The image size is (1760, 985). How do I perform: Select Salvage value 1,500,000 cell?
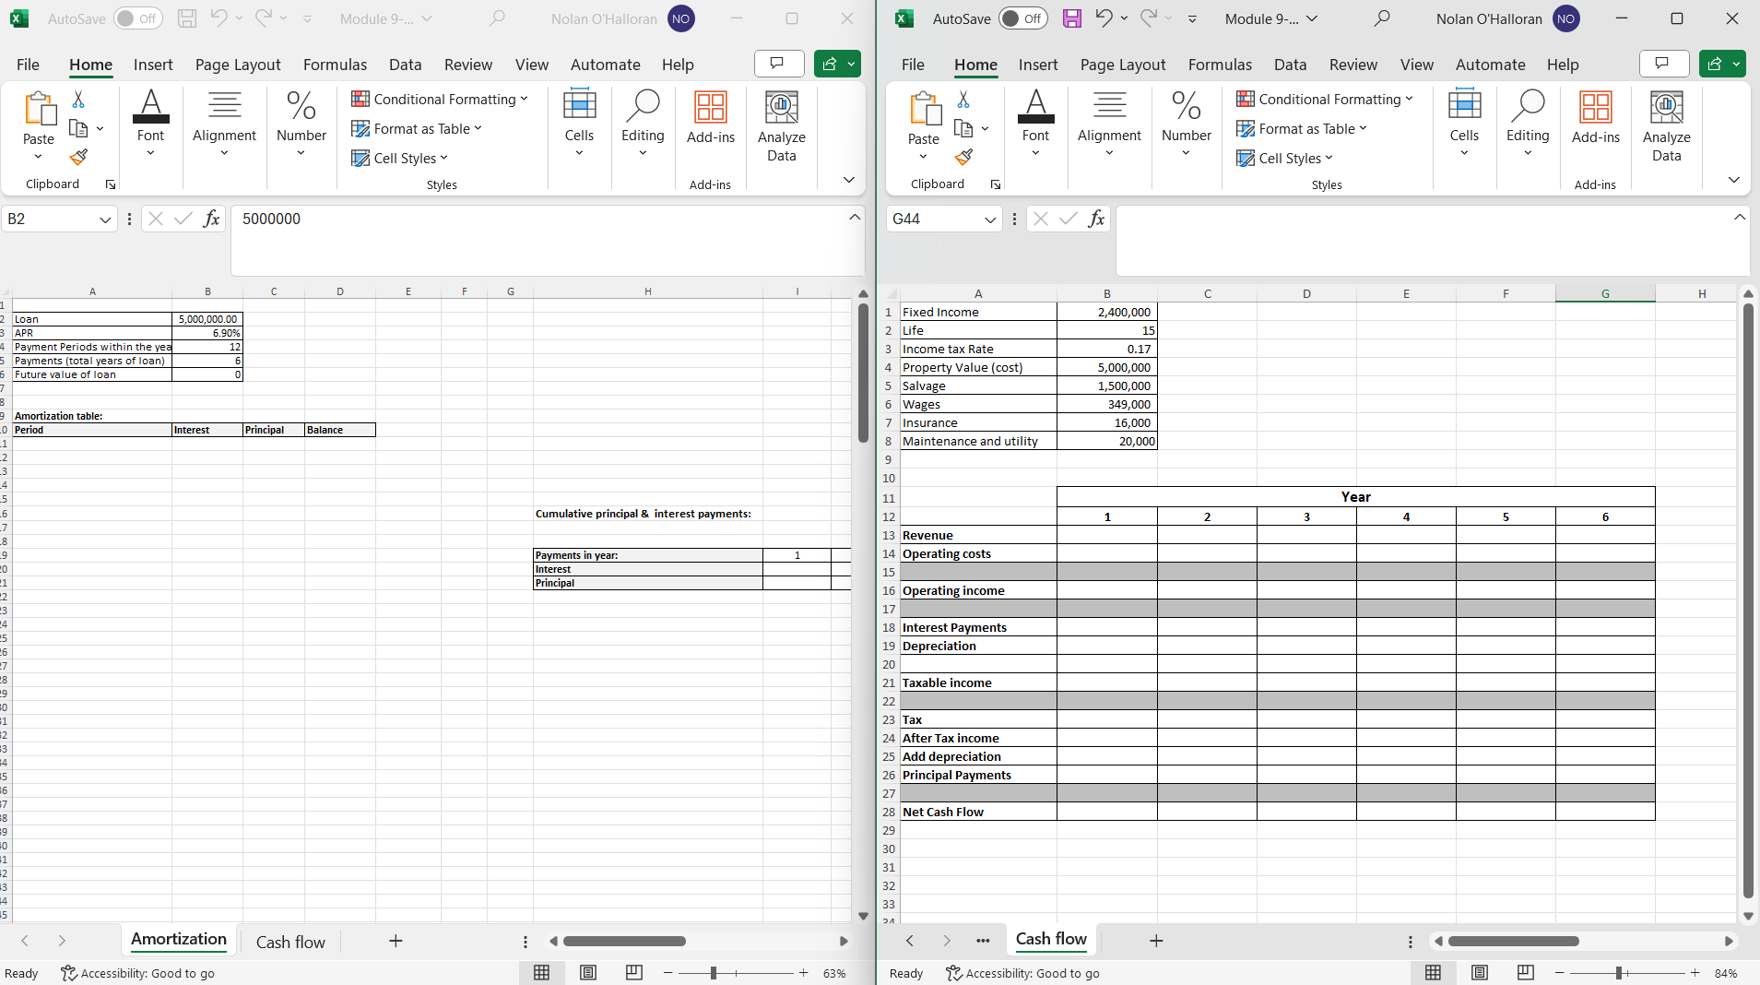point(1106,386)
